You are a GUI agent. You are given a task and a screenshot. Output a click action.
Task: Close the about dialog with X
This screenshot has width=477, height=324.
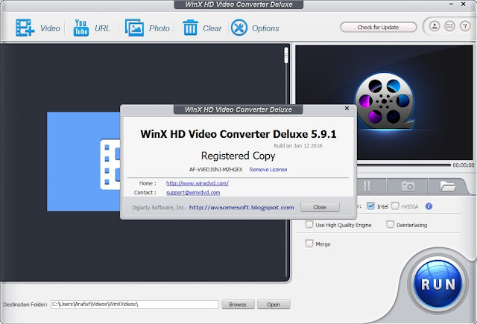347,108
